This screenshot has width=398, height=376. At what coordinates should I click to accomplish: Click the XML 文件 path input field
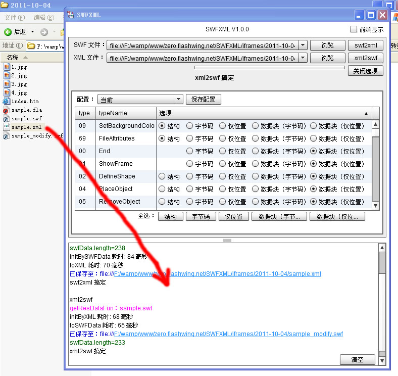[203, 58]
